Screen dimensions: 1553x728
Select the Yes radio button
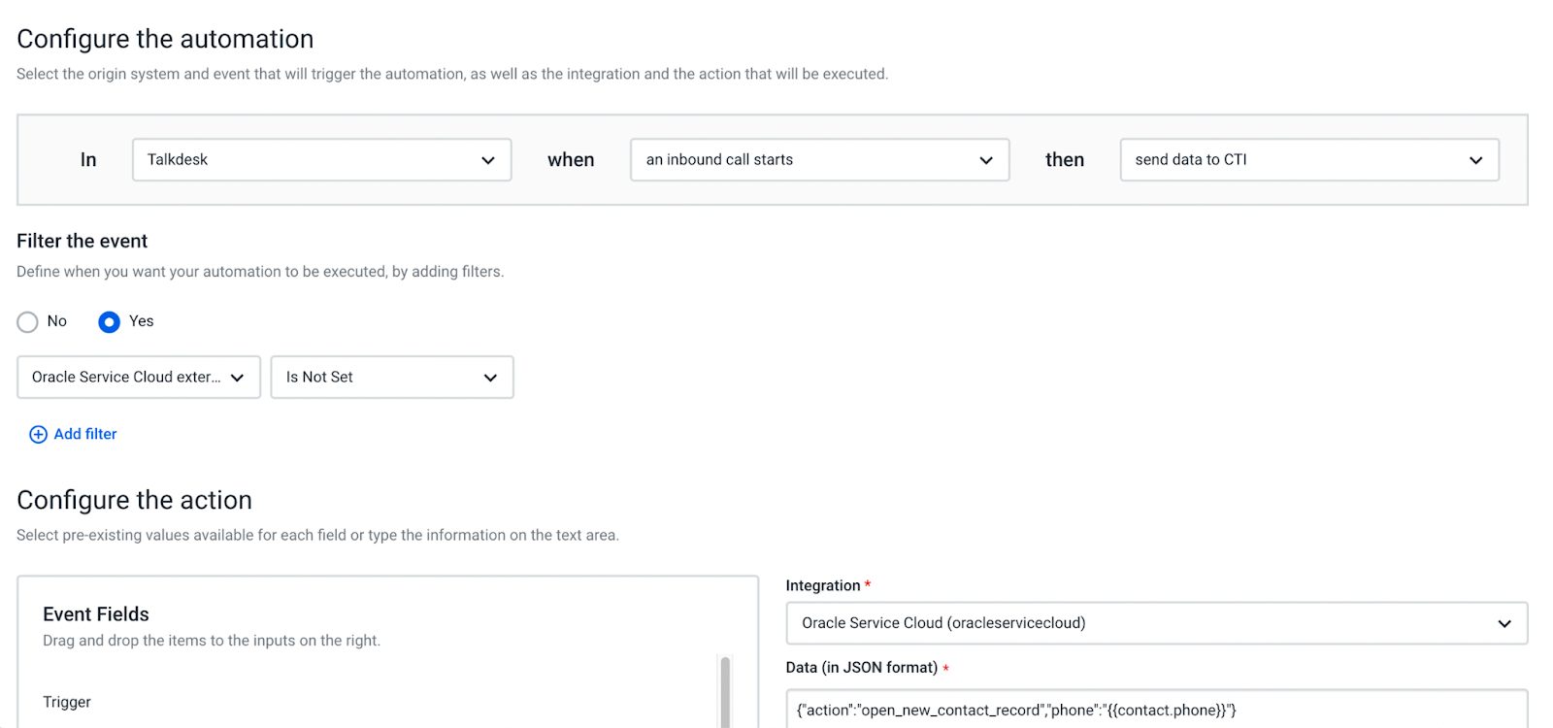click(x=109, y=321)
